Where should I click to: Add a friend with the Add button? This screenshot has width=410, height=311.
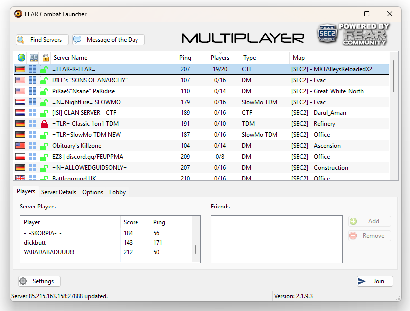click(x=369, y=221)
